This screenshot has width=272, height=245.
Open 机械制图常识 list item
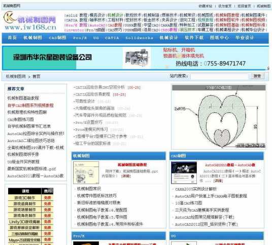(89, 189)
